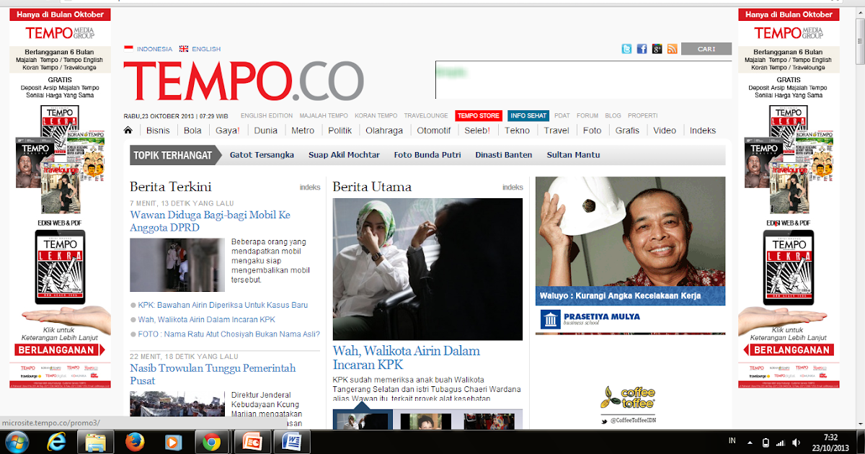Open the Video menu
865x454 pixels.
click(x=665, y=130)
